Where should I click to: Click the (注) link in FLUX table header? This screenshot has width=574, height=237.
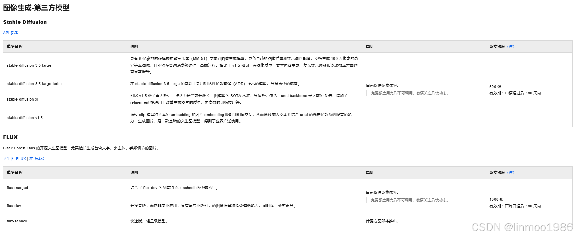(x=511, y=172)
